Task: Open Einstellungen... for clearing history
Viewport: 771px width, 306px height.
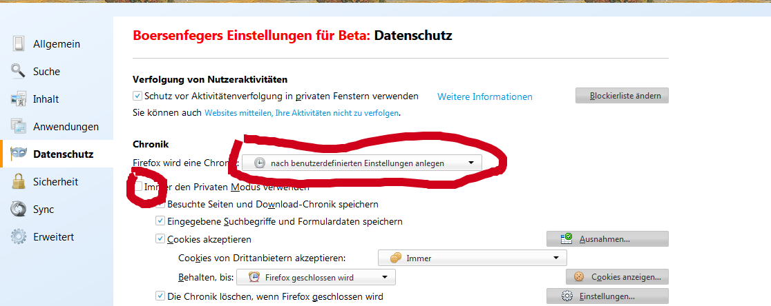Action: pos(608,296)
